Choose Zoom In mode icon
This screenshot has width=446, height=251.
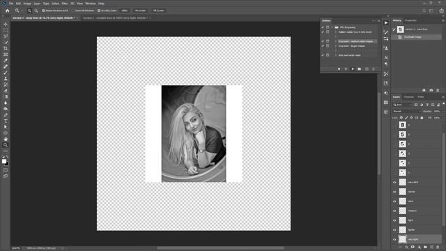(29, 10)
